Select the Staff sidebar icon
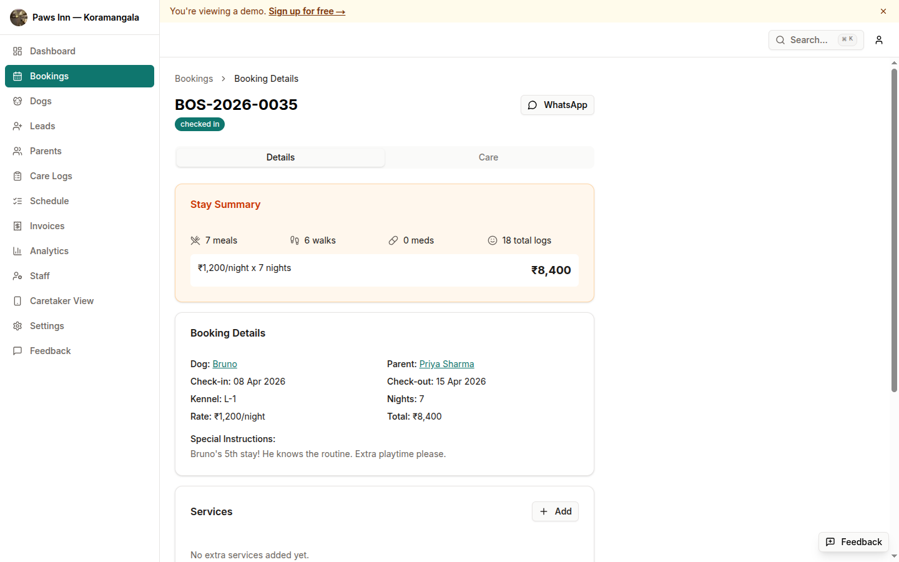The height and width of the screenshot is (562, 899). click(18, 275)
